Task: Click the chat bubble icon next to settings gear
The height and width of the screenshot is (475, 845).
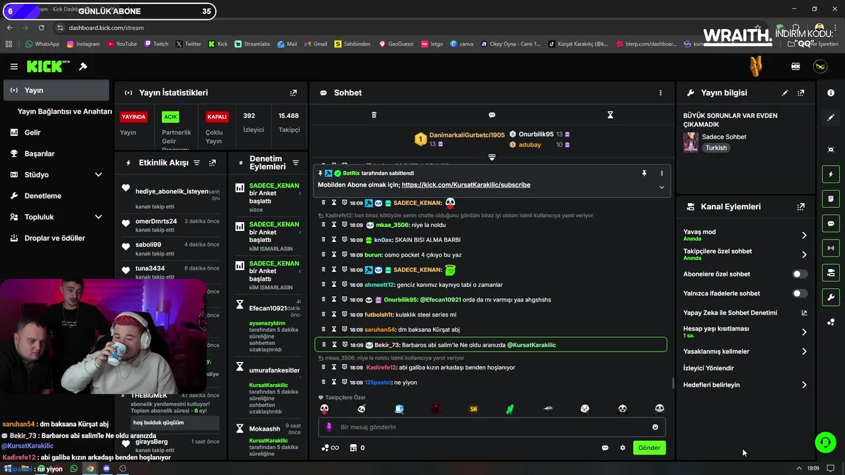Action: [x=605, y=448]
